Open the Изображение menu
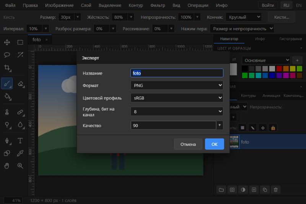 tap(59, 5)
